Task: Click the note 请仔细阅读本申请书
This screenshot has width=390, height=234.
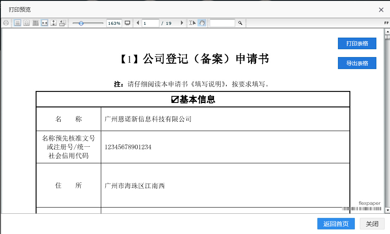Action: pos(158,84)
